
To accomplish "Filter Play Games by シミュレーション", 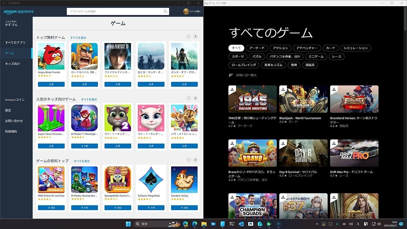I will [x=355, y=48].
